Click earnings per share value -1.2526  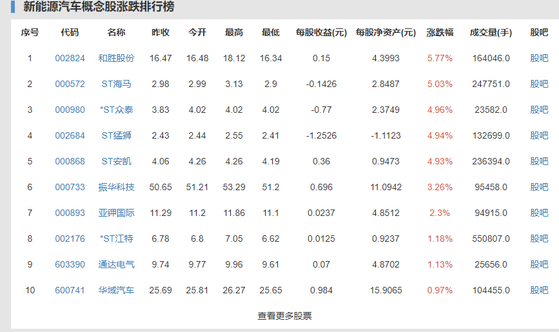(321, 135)
